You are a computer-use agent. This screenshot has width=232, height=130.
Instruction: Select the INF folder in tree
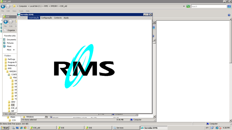point(13,111)
